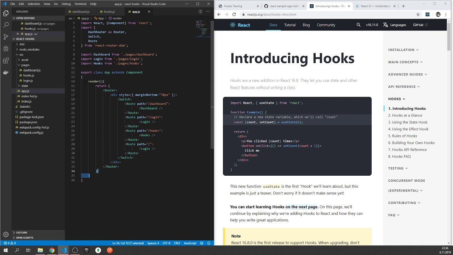Click the browser forward arrow
The height and width of the screenshot is (255, 453).
point(226,15)
